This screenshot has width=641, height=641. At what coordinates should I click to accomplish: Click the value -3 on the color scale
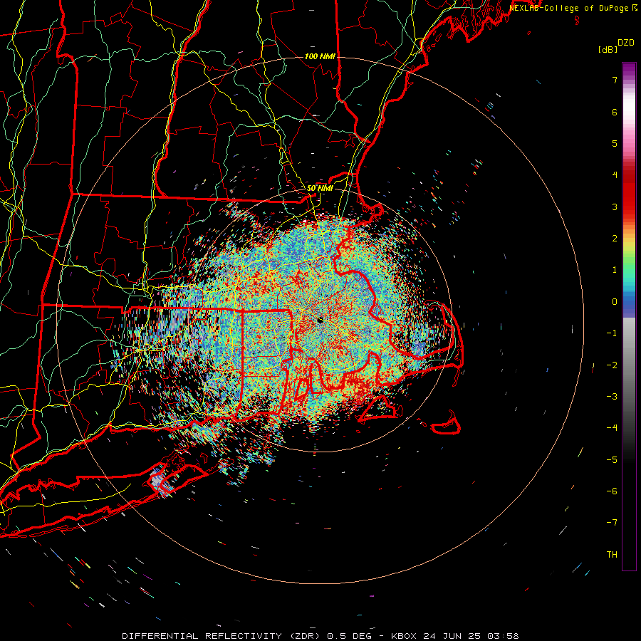(612, 396)
